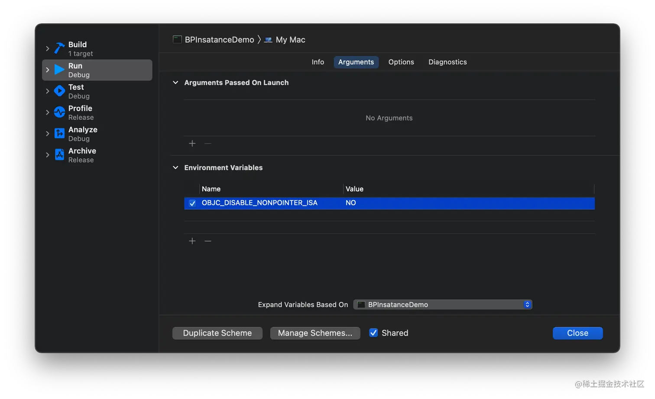Click the Test diamond icon
Viewport: 655px width, 399px height.
[59, 91]
